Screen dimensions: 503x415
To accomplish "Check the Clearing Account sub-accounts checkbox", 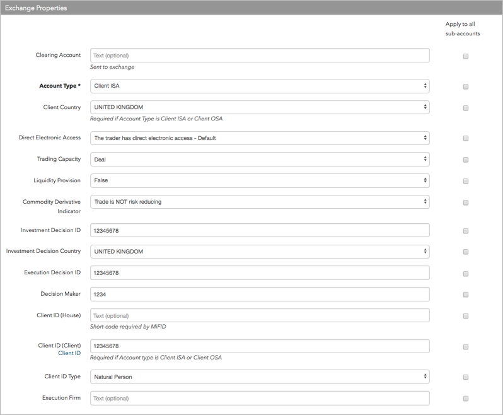I will tap(465, 57).
